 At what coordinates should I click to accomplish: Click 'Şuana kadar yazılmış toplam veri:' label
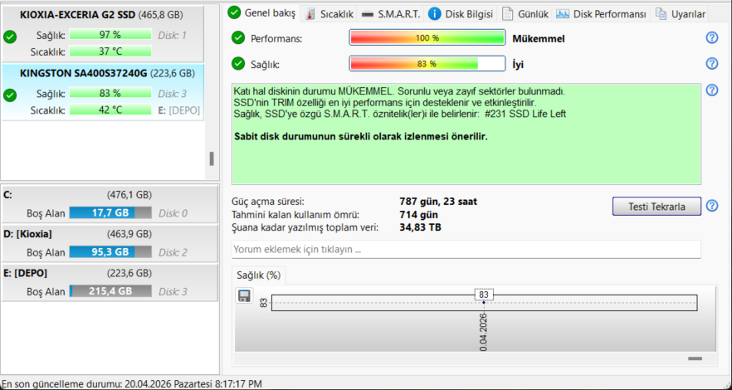305,227
